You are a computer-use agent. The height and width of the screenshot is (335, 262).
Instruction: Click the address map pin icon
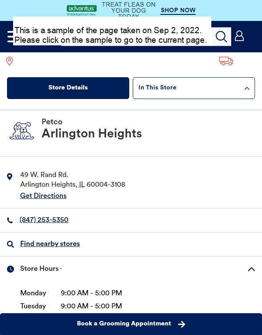coord(10,177)
